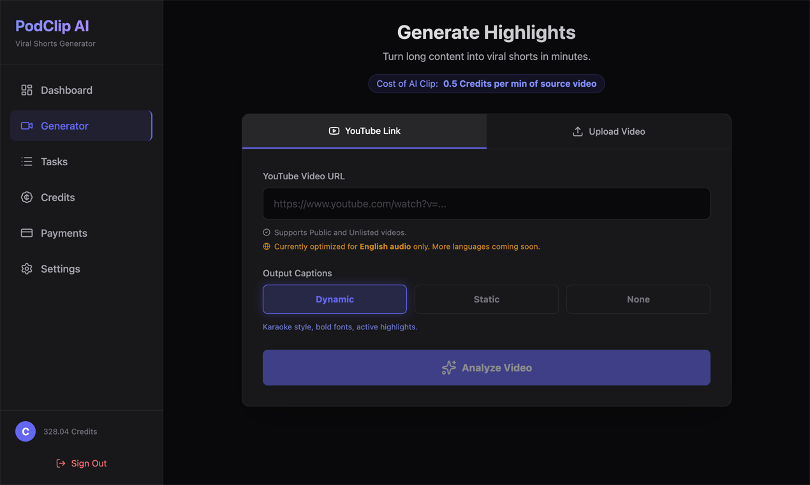The width and height of the screenshot is (810, 485).
Task: Stay on the YouTube Link tab
Action: point(364,131)
